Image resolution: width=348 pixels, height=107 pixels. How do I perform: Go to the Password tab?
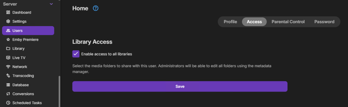pos(324,22)
